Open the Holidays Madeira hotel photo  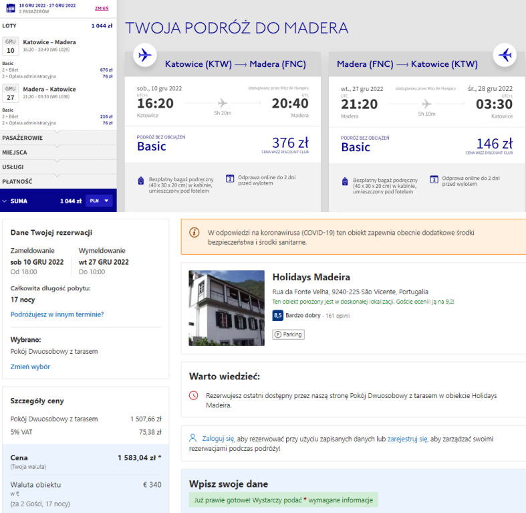point(227,308)
